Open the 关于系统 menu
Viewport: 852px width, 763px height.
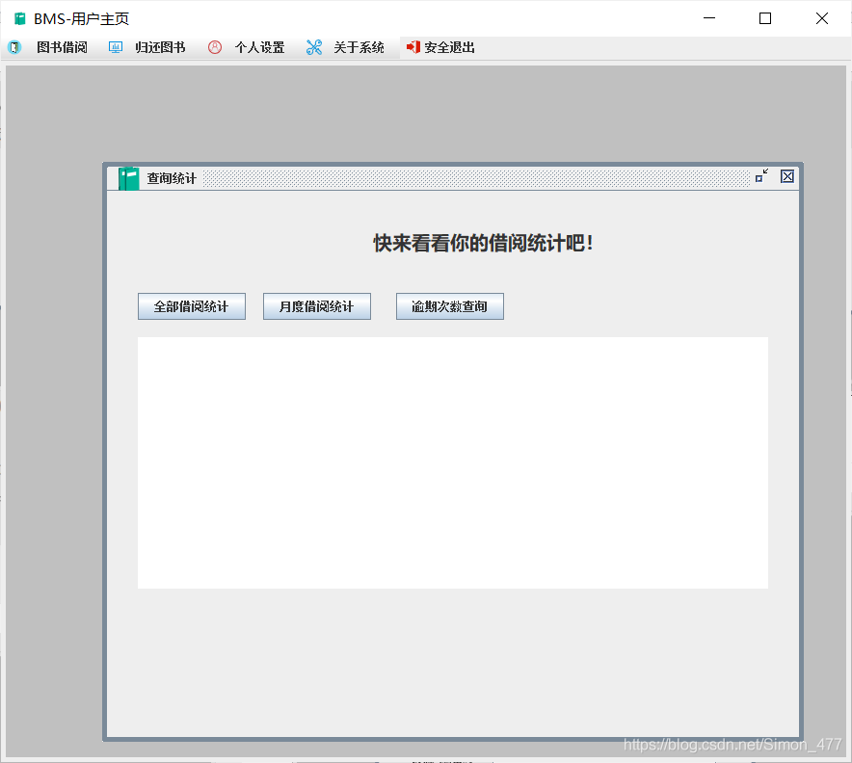[x=359, y=47]
